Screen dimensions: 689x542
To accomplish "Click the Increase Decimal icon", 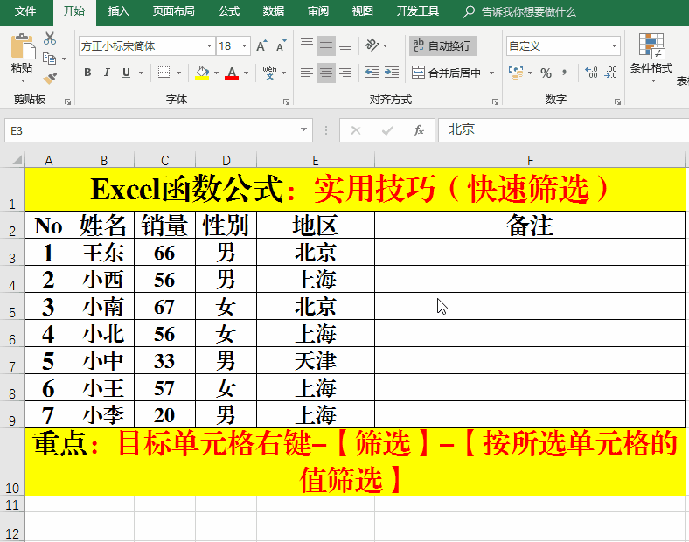I will pyautogui.click(x=590, y=73).
